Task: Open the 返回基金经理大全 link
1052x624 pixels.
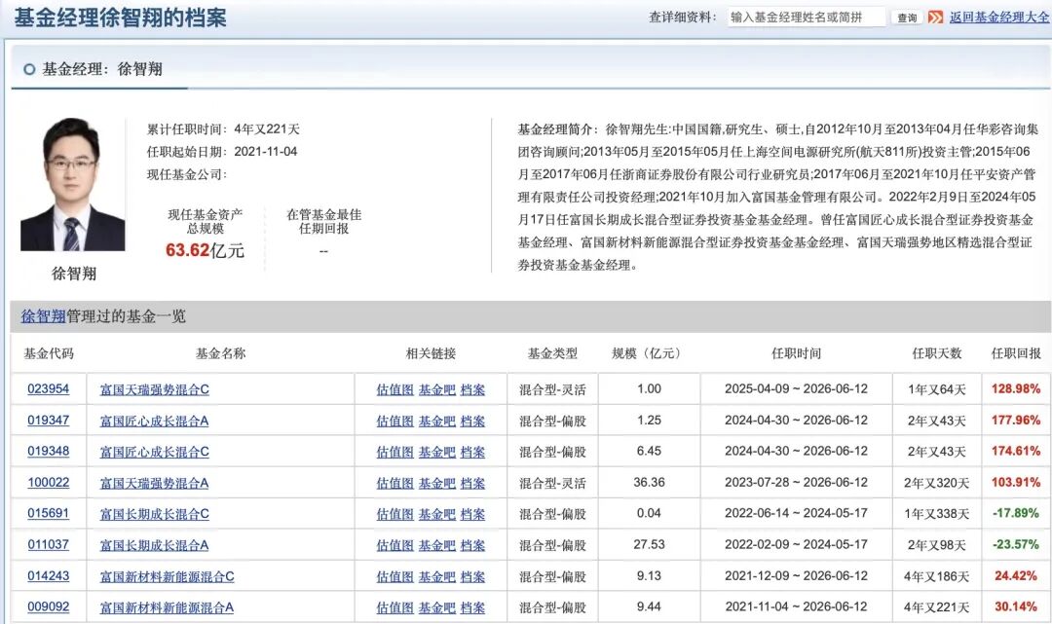Action: 999,18
